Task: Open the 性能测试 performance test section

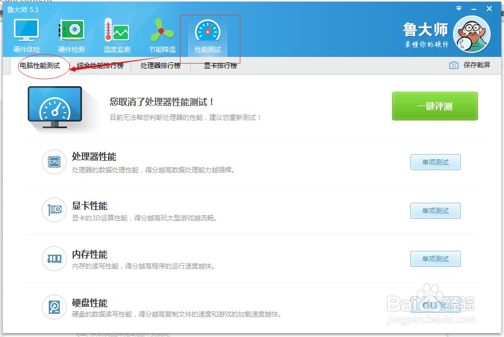Action: tap(208, 36)
